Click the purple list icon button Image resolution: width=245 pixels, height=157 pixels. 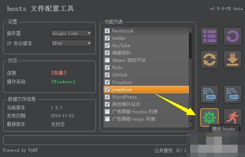click(209, 36)
